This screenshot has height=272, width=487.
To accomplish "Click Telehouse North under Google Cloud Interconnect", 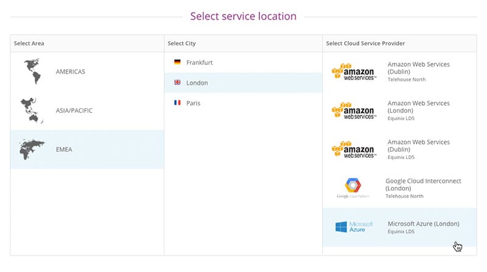I will [x=404, y=196].
